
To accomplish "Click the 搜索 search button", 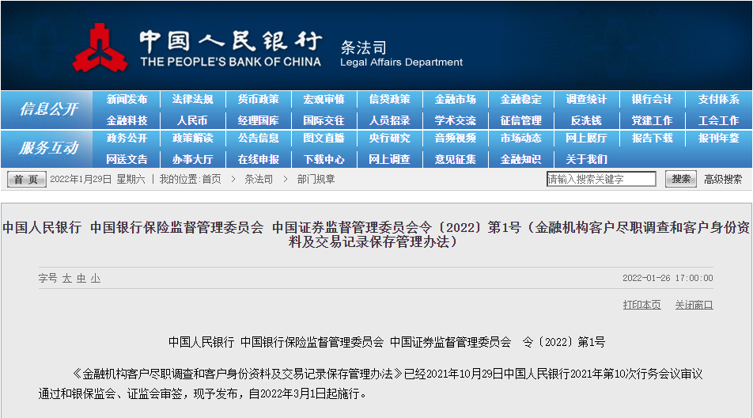I will tap(681, 179).
